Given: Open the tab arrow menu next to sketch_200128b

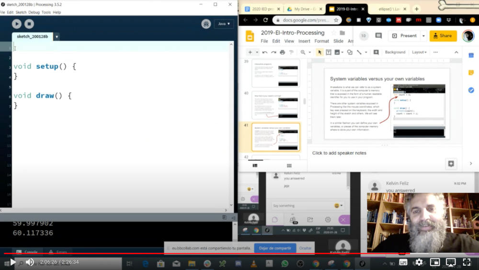Looking at the screenshot, I should pyautogui.click(x=57, y=37).
